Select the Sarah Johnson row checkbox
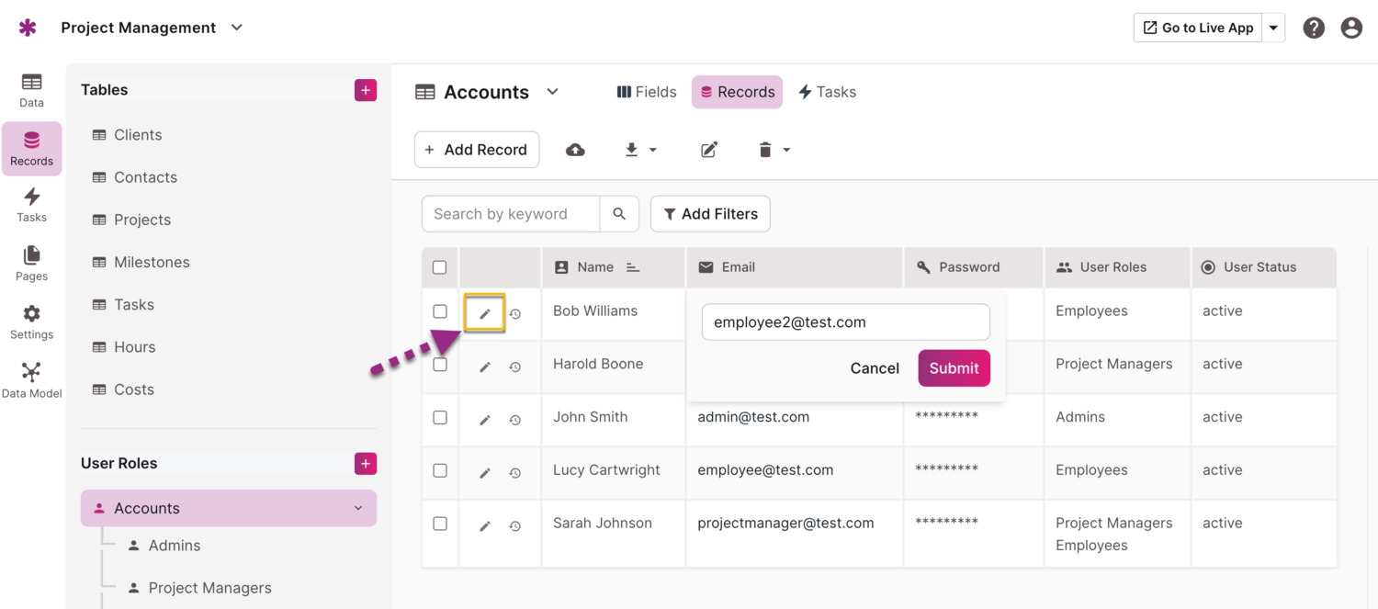 pyautogui.click(x=440, y=524)
